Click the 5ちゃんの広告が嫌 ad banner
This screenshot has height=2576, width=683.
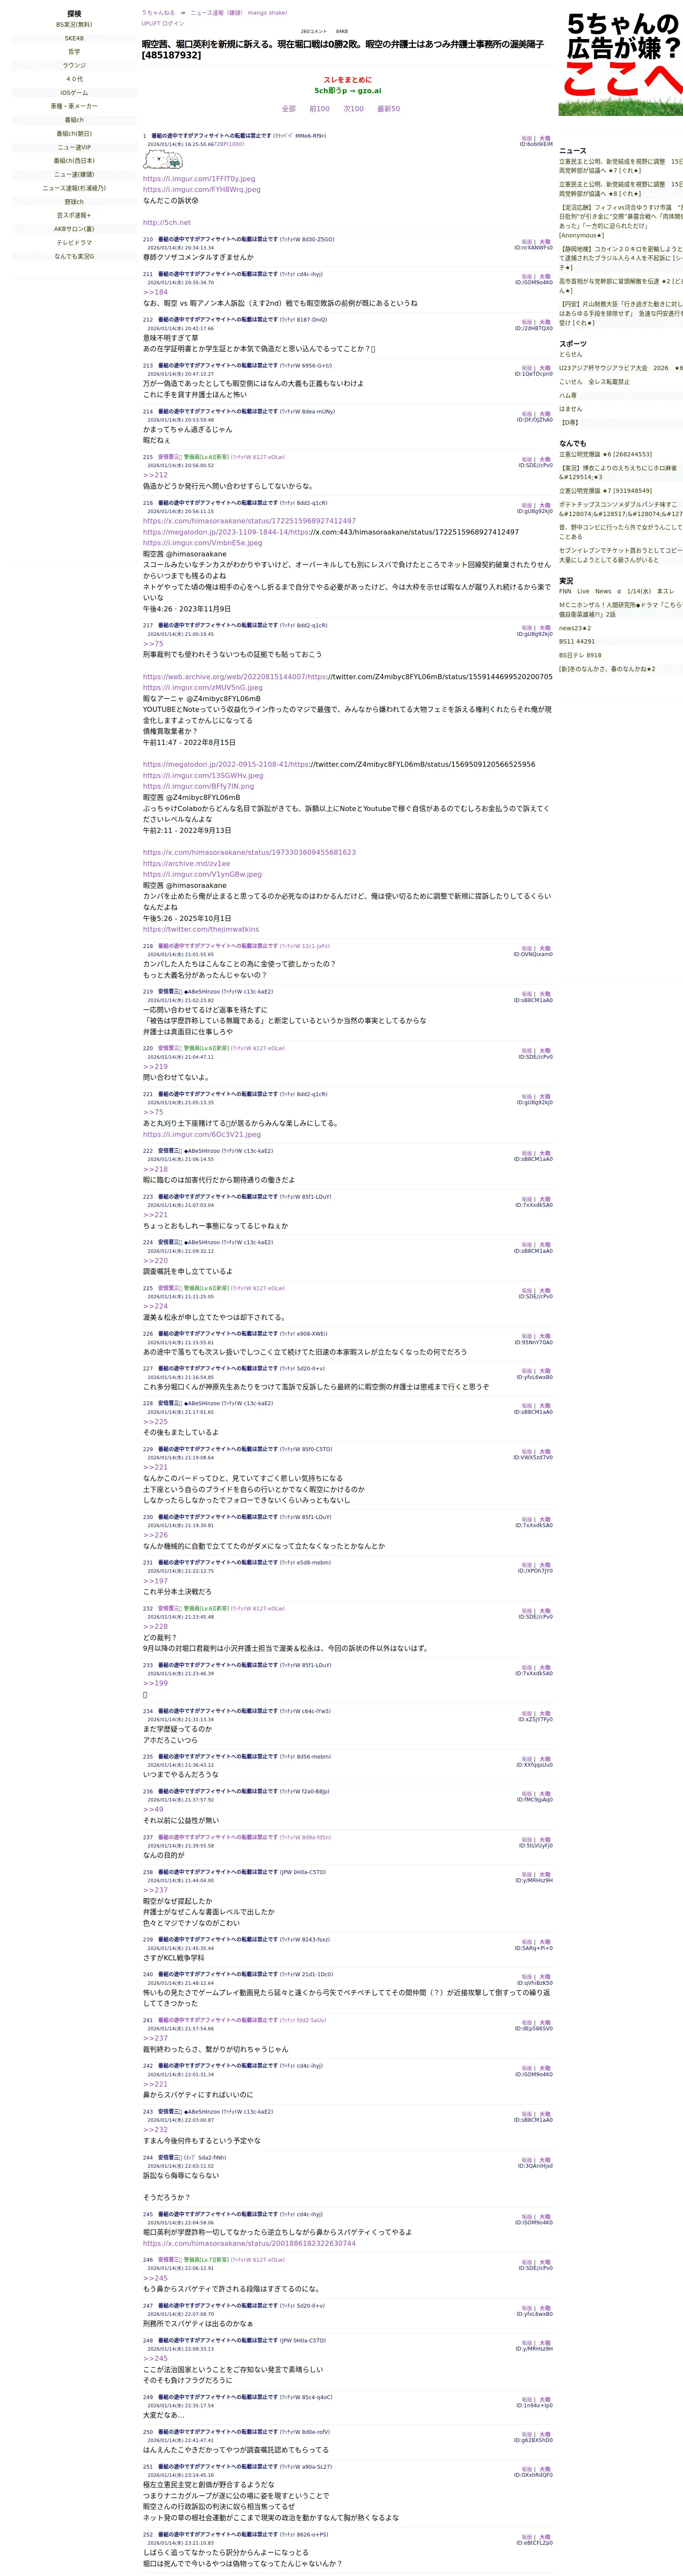[x=621, y=61]
